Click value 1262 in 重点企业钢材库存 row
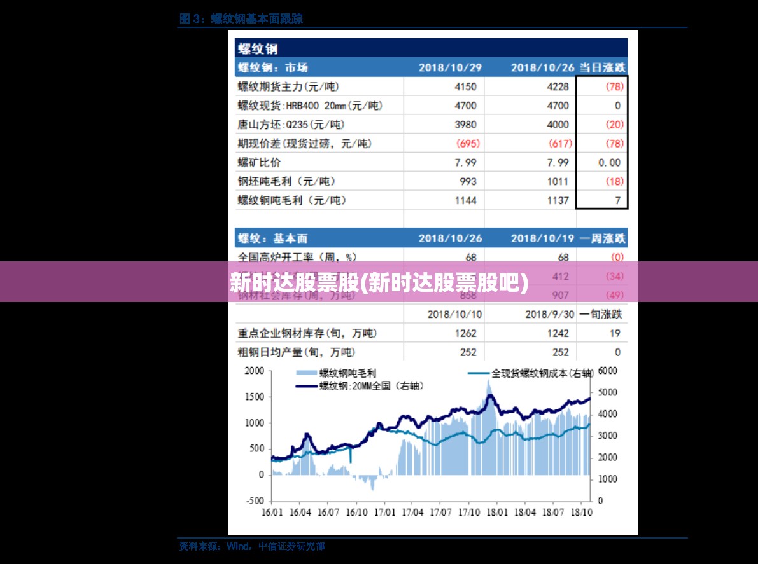Screen dimensions: 758x564 click(x=465, y=333)
